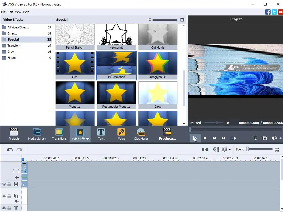Click the timeline transition icon
The image size is (283, 212).
tap(205, 149)
